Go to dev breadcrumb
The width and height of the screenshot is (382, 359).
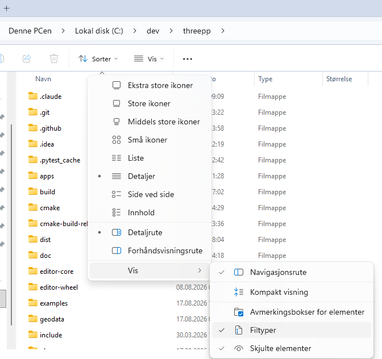coord(153,31)
